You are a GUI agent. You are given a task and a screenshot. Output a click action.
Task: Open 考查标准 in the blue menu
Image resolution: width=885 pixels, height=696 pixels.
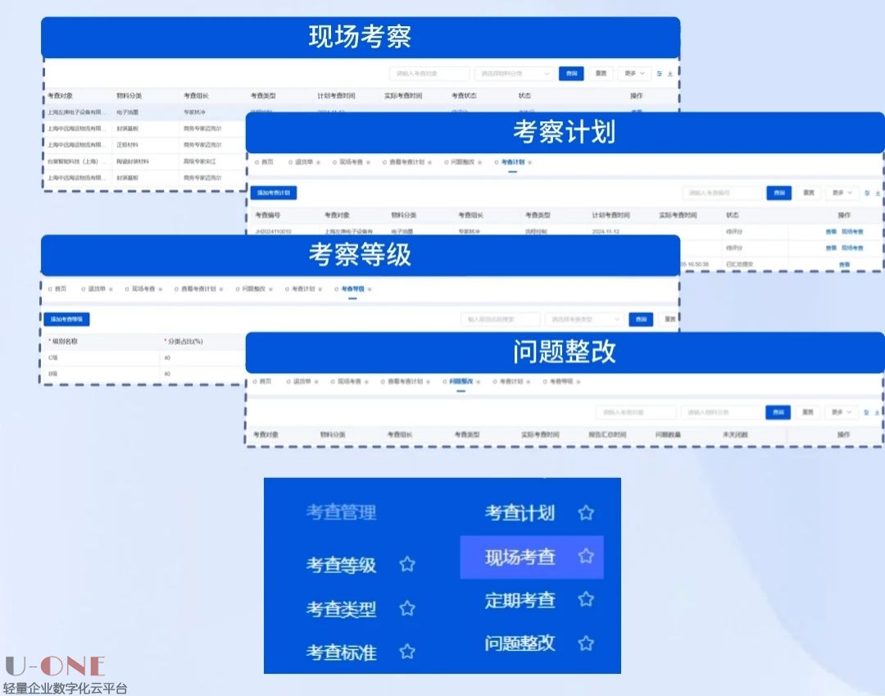tap(341, 652)
